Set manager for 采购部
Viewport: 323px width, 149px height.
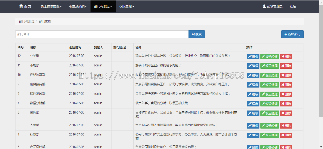(270, 113)
